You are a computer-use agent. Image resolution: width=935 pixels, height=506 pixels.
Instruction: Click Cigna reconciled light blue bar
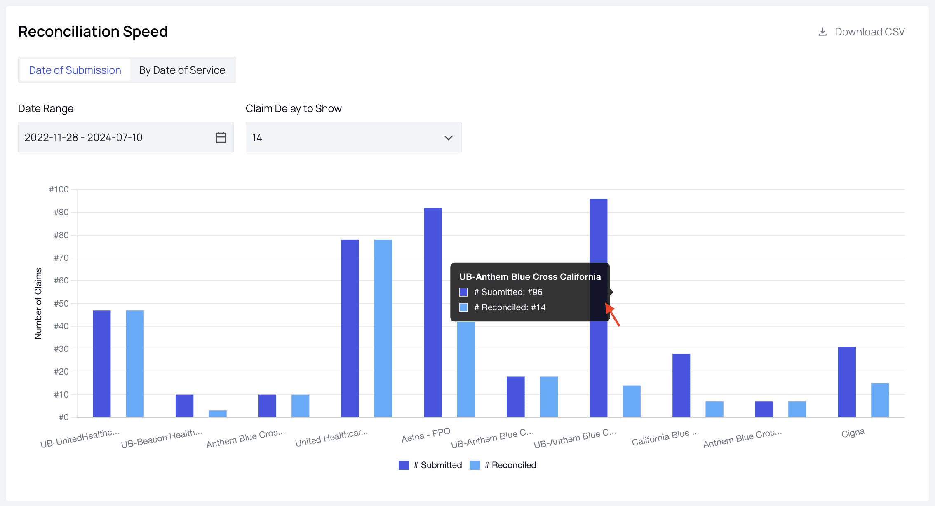880,400
